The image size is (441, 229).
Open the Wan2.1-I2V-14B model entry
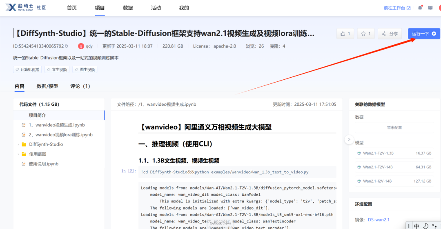coord(394,181)
